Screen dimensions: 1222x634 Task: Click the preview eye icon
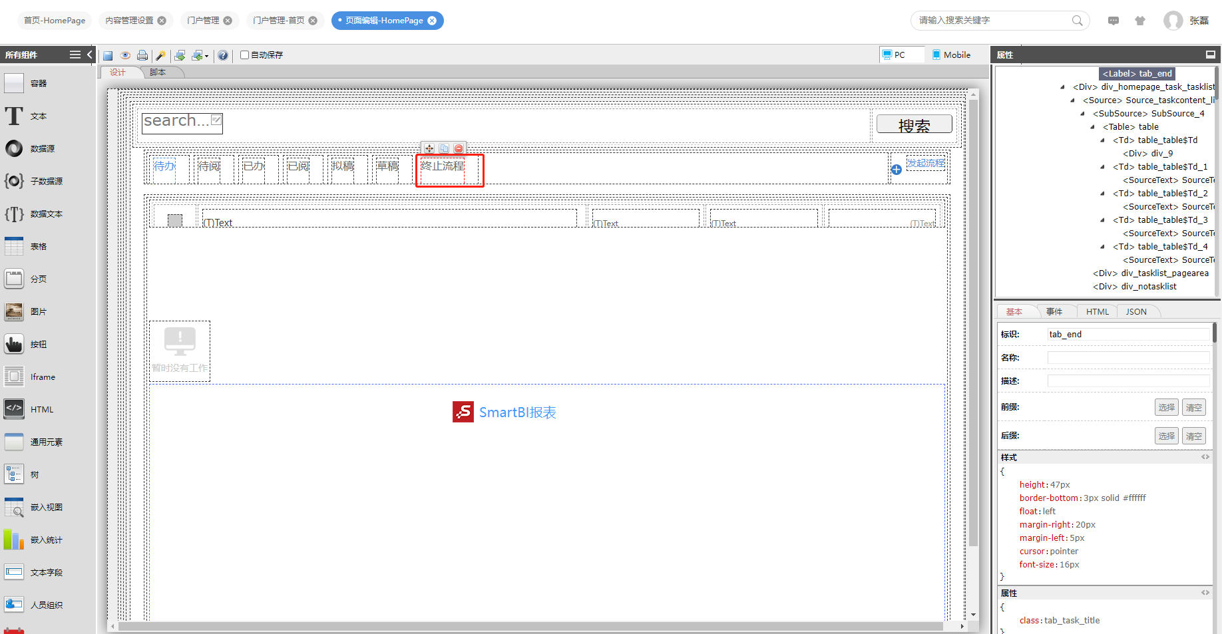point(125,55)
